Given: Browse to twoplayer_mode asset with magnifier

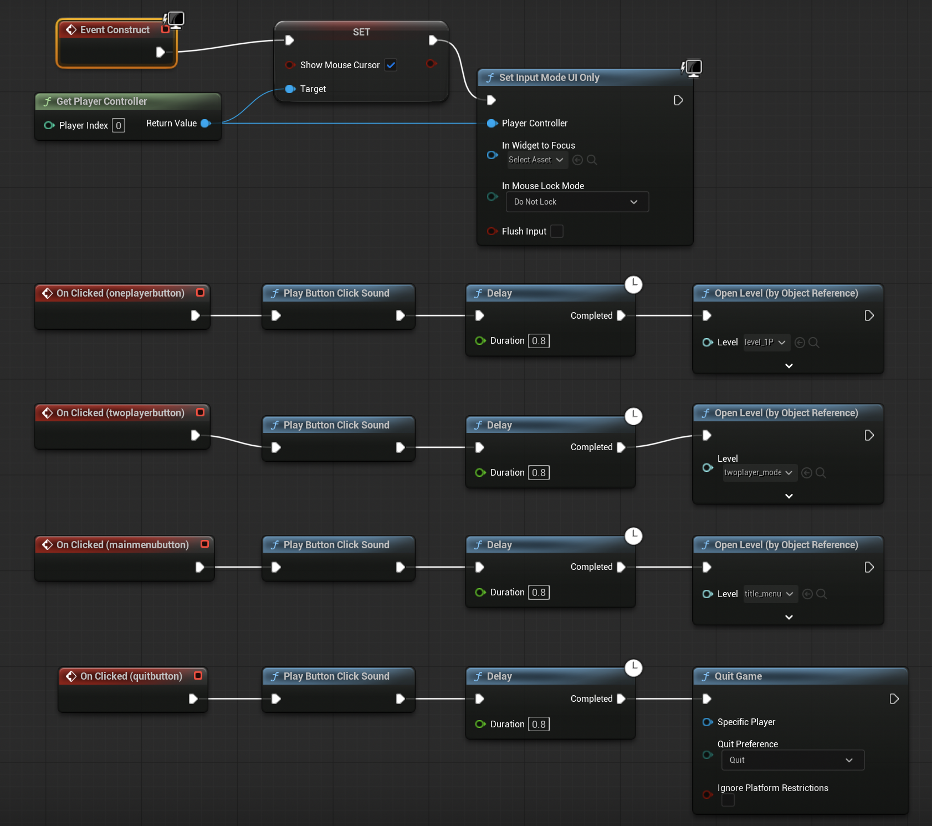Looking at the screenshot, I should 821,473.
